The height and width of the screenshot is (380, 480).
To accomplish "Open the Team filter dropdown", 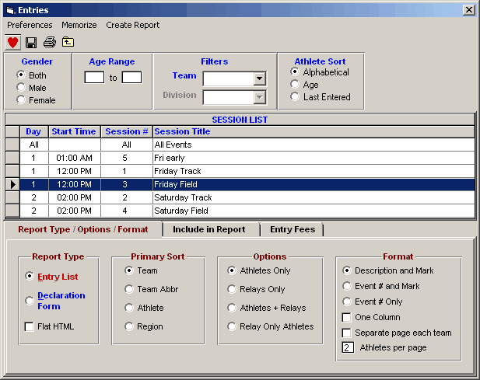I will (x=260, y=78).
